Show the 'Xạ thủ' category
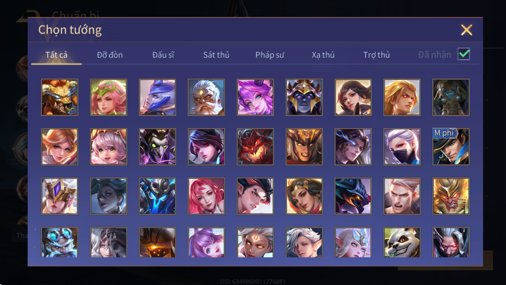 [323, 55]
